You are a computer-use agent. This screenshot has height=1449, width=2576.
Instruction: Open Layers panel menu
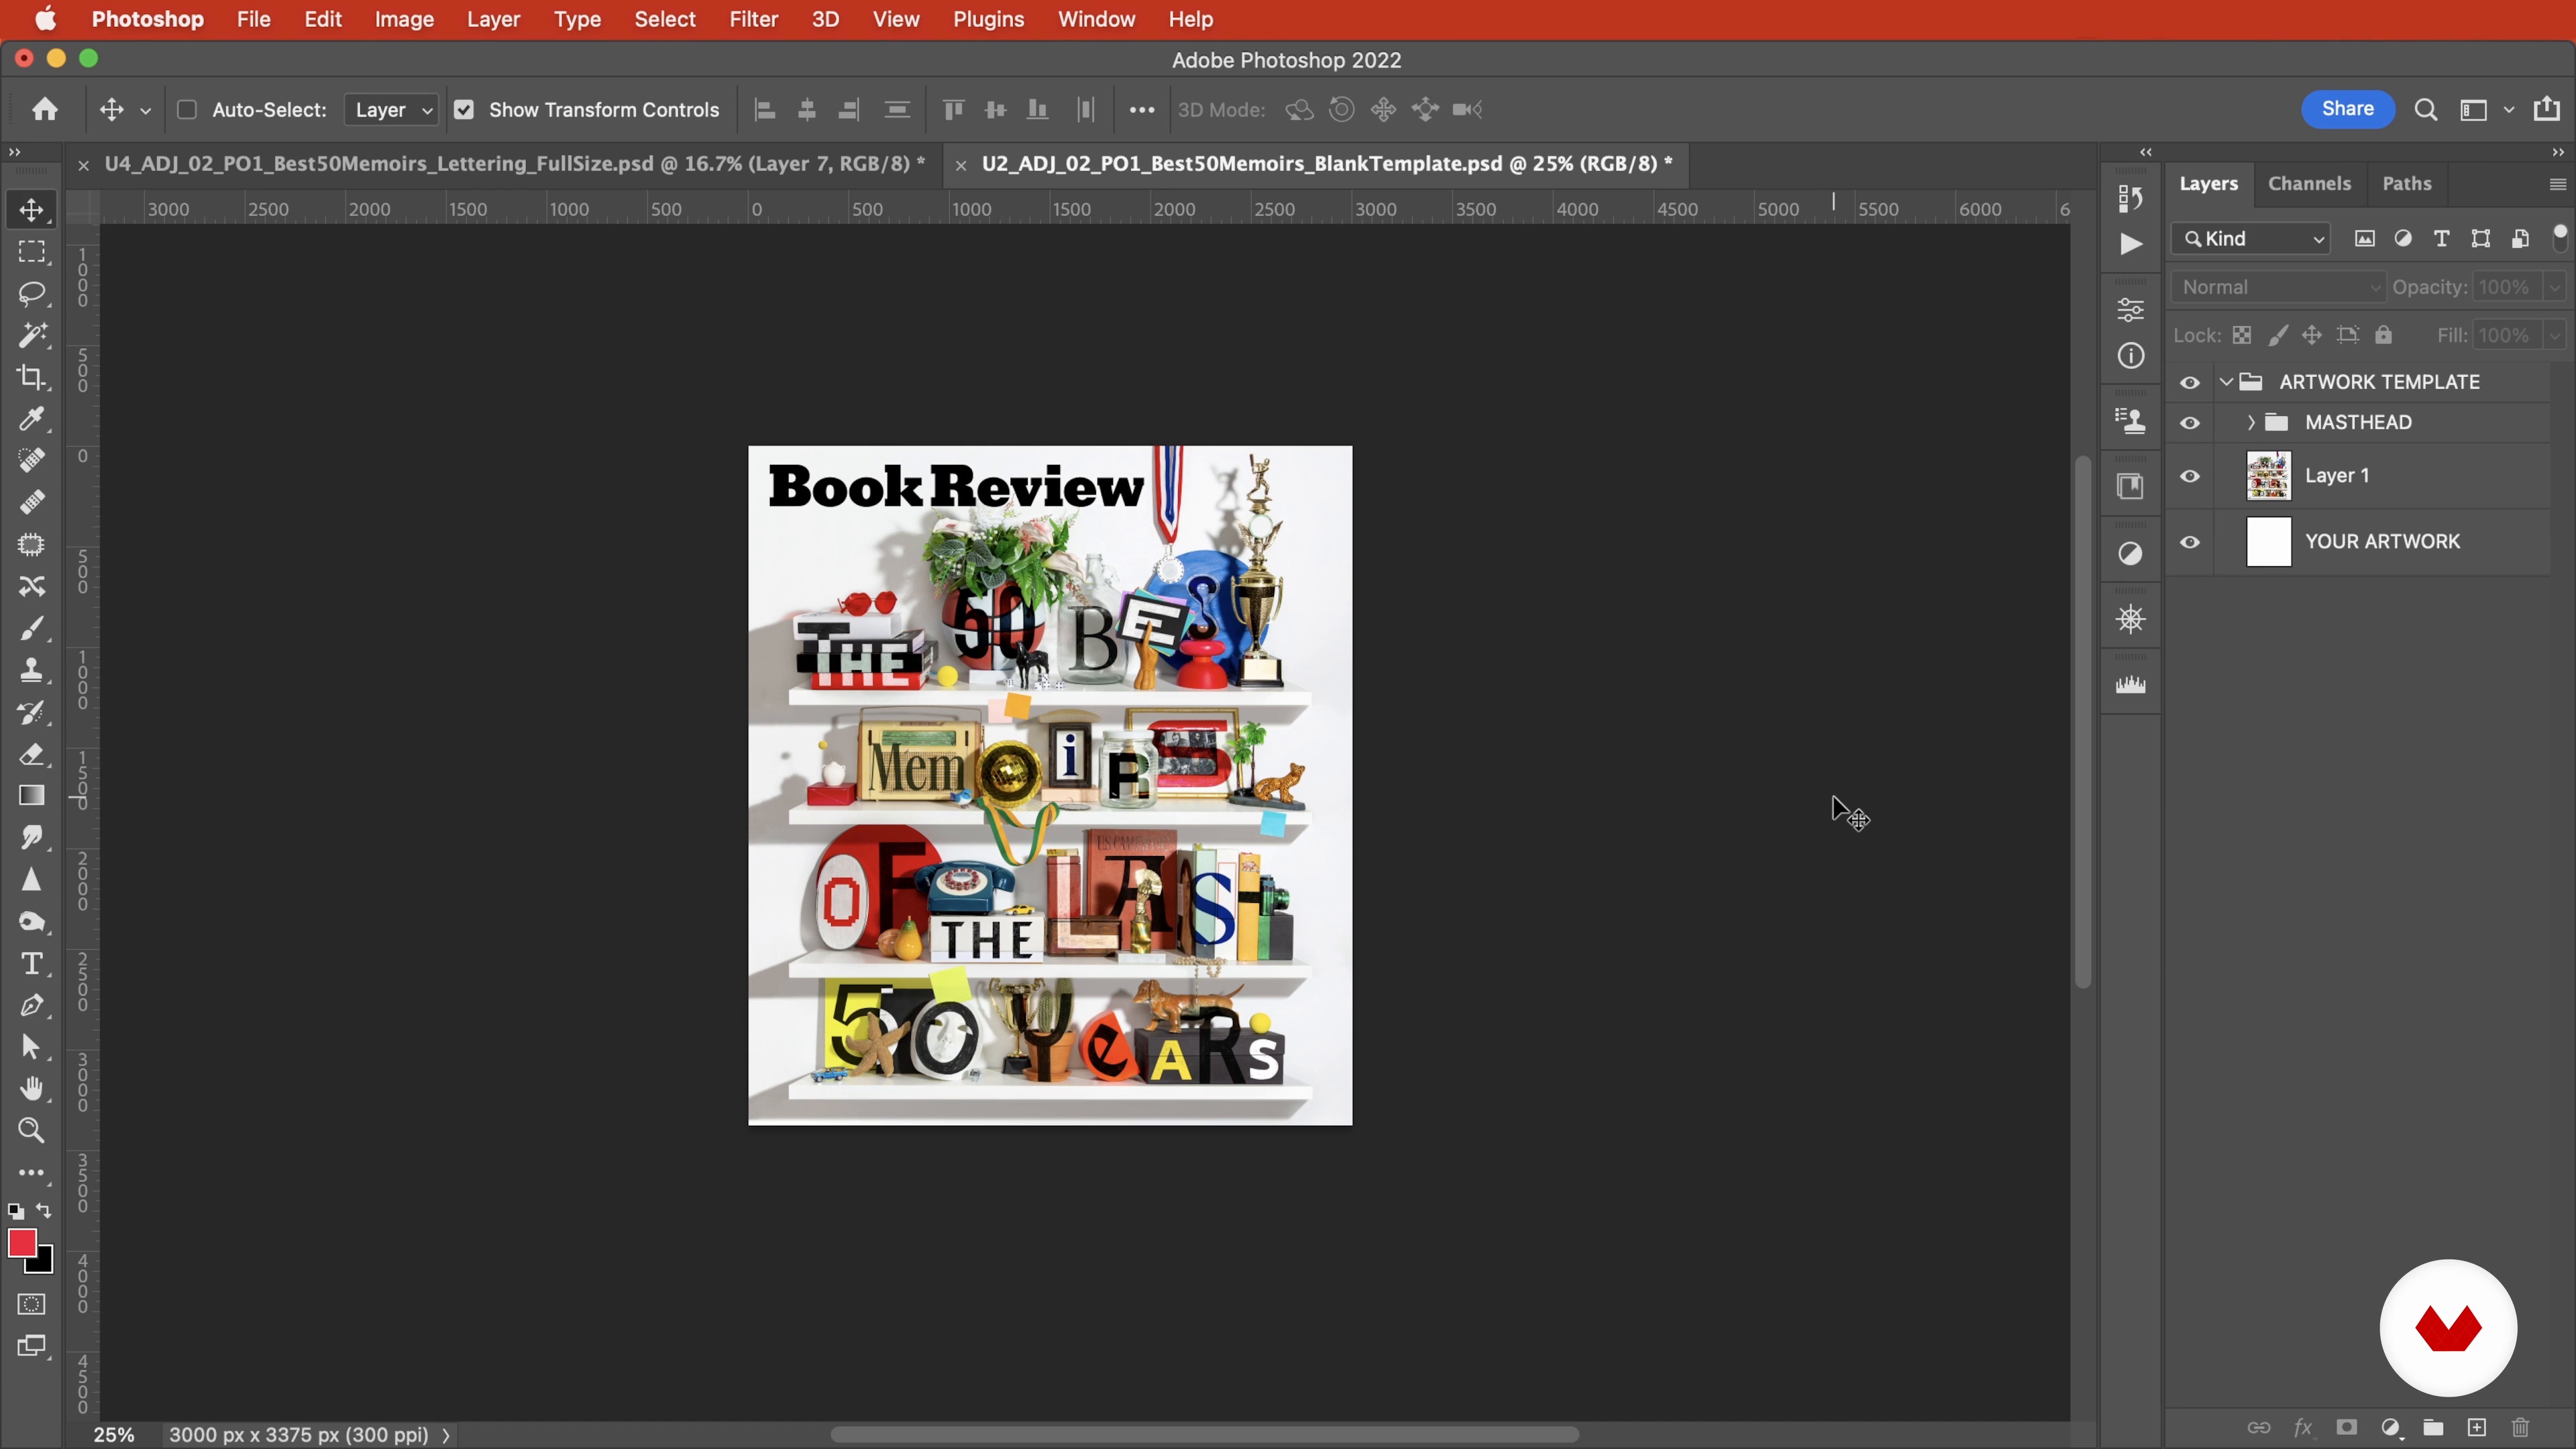[2557, 184]
